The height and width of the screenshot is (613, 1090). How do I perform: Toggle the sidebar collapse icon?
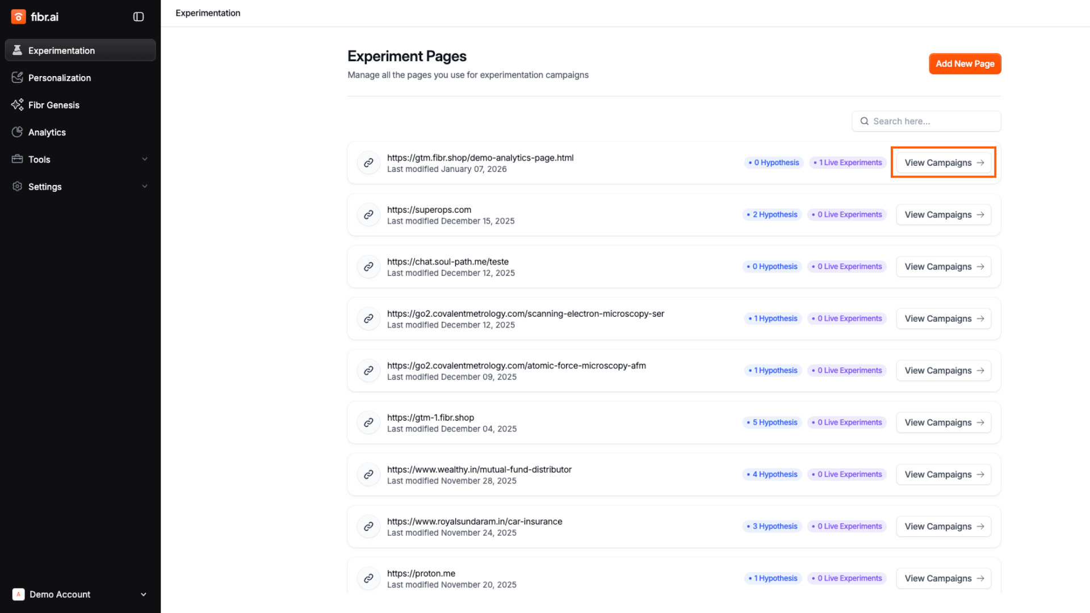[x=139, y=16]
